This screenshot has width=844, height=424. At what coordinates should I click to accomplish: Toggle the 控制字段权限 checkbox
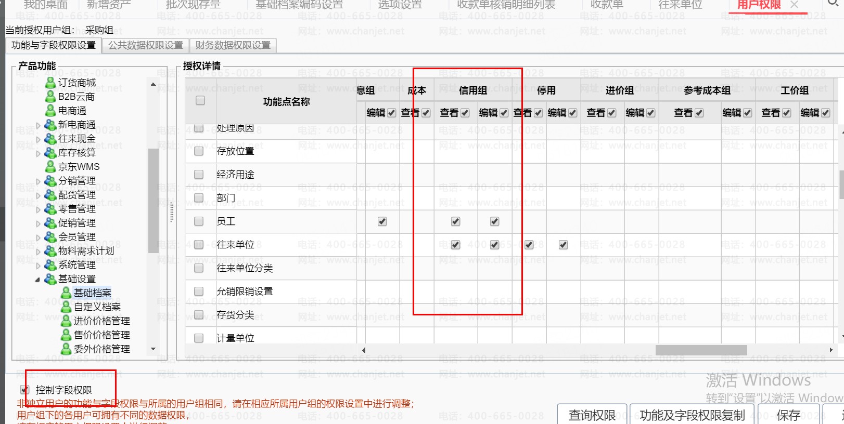[x=24, y=390]
